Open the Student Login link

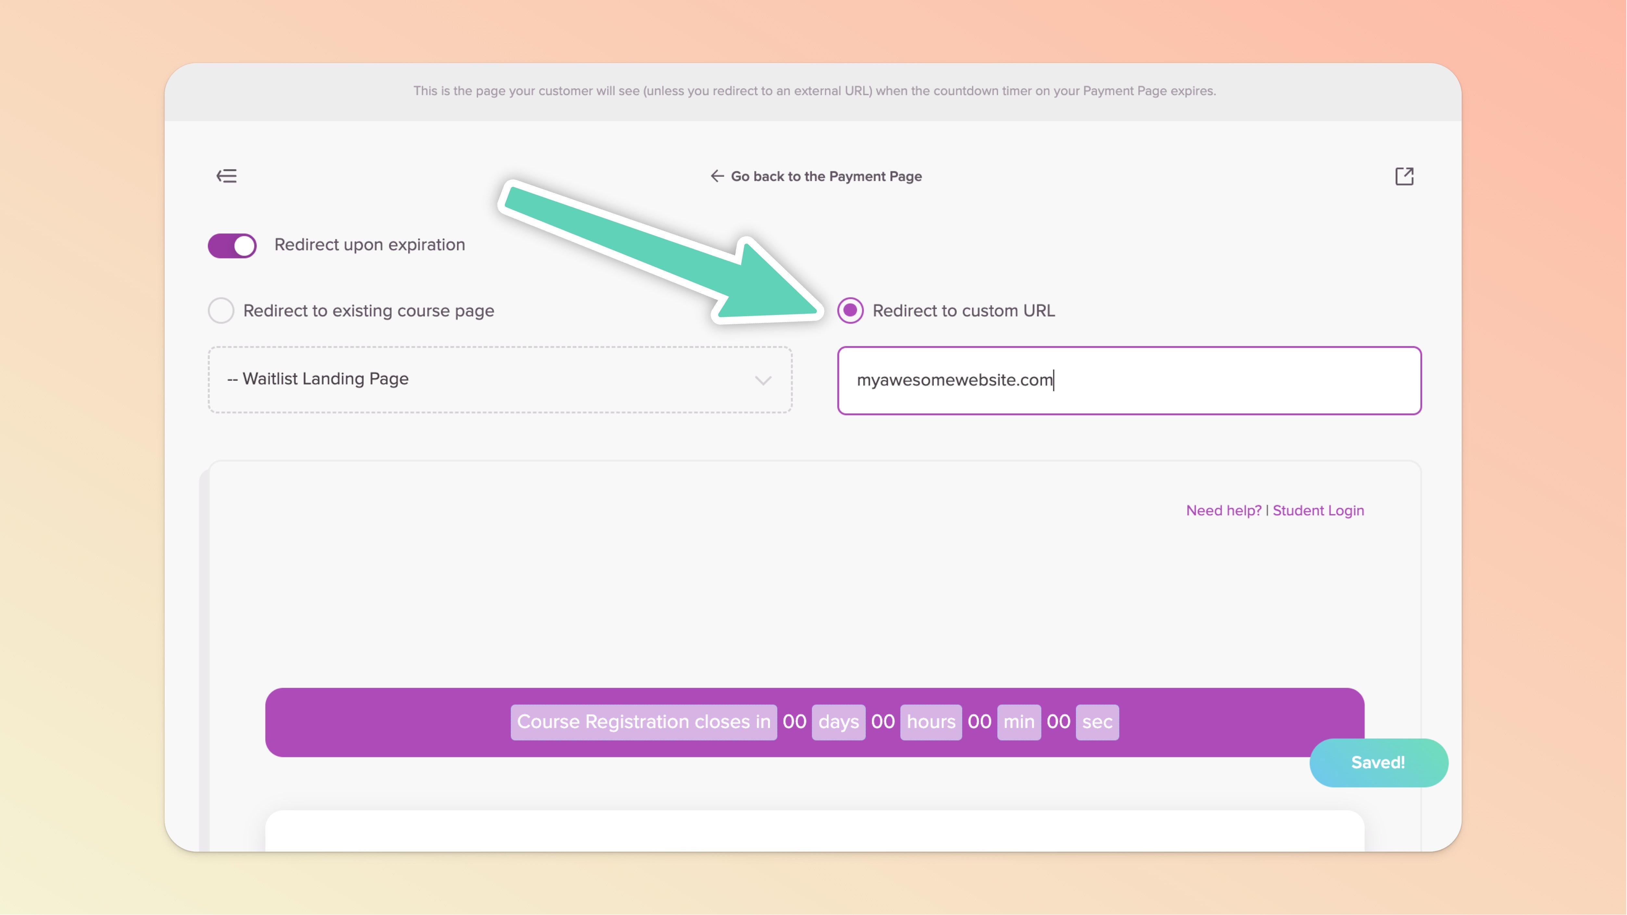tap(1318, 510)
